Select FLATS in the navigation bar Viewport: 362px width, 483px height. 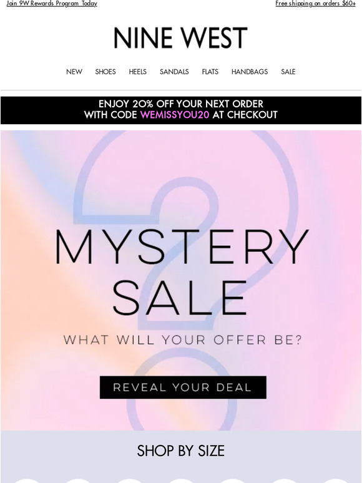tap(210, 72)
